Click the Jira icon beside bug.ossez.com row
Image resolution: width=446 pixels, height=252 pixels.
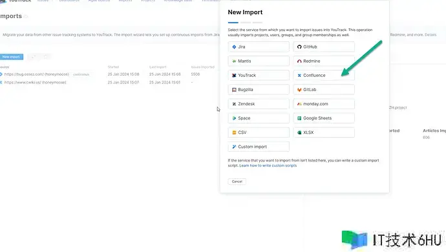pyautogui.click(x=1, y=74)
